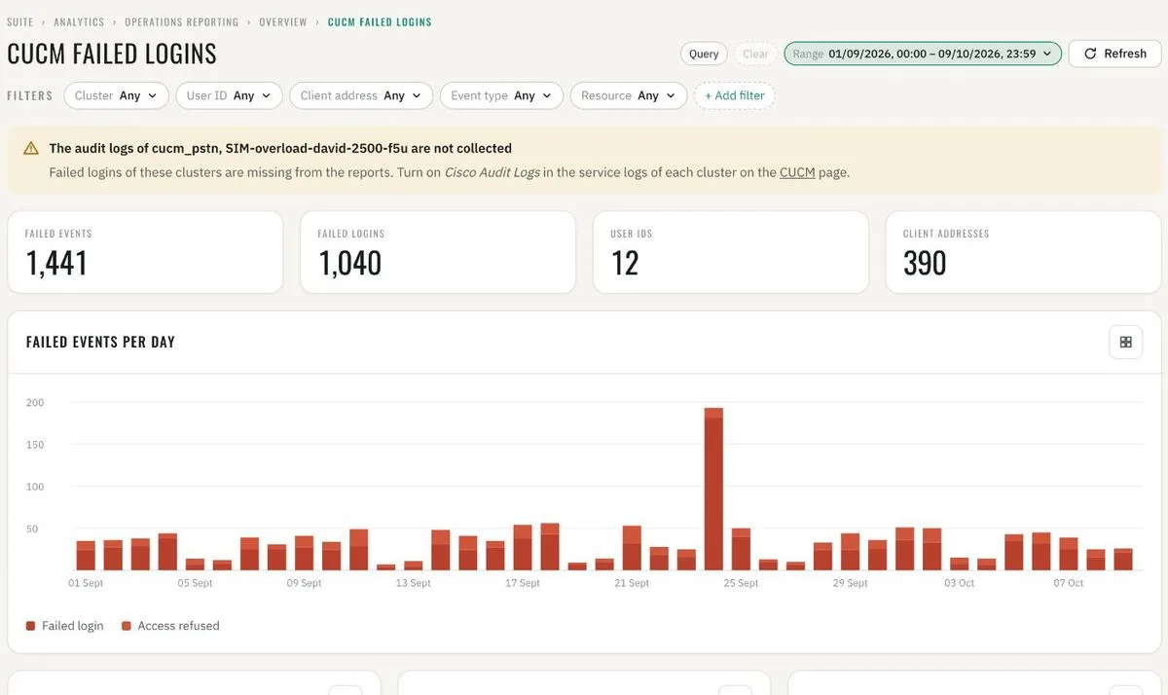Viewport: 1168px width, 695px height.
Task: Expand the User ID filter dropdown
Action: point(229,95)
